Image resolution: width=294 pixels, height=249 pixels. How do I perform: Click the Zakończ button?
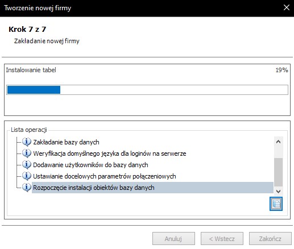270,239
